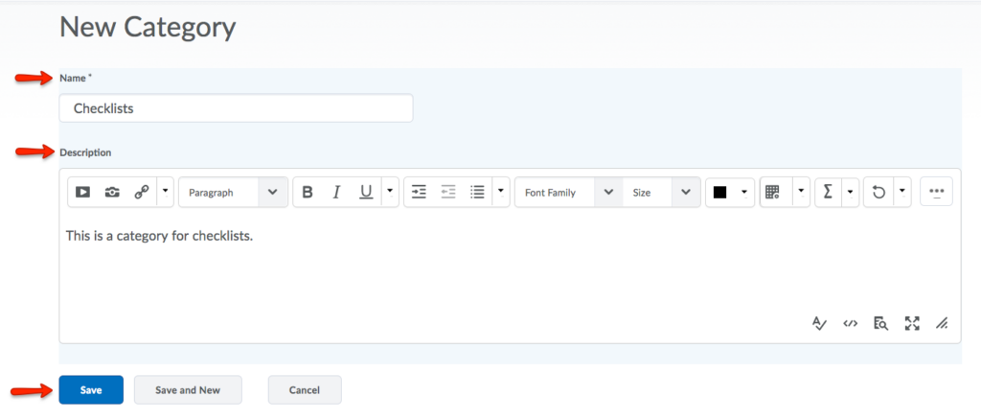This screenshot has width=981, height=419.
Task: Open the Paragraph format dropdown
Action: [x=233, y=193]
